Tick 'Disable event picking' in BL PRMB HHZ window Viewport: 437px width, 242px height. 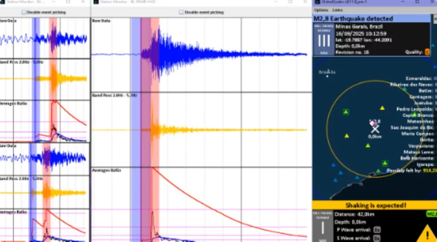pos(181,12)
